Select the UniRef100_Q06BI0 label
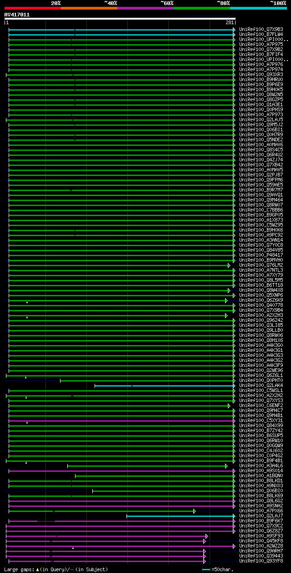 pos(261,491)
